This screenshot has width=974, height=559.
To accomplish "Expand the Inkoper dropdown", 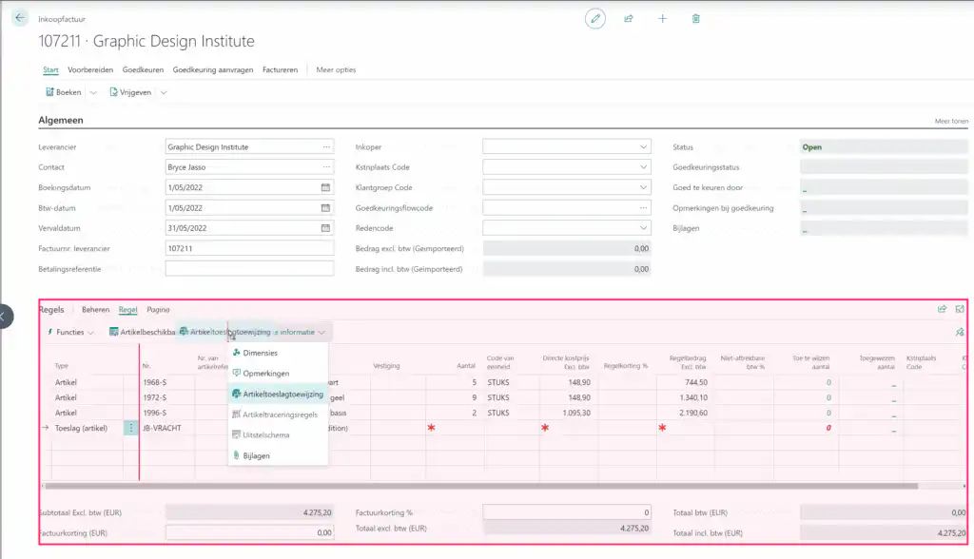I will pos(643,147).
